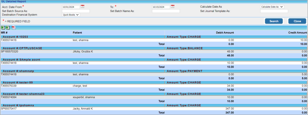
Task: Expand Calculate Date As dropdown
Action: 272,7
